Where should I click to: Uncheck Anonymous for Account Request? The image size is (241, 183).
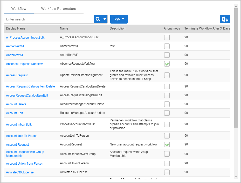[167, 144]
